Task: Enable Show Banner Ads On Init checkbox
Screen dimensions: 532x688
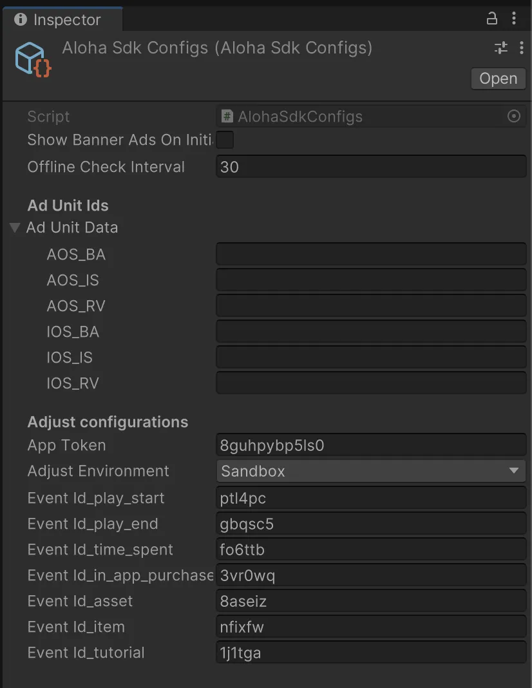Action: [x=225, y=140]
